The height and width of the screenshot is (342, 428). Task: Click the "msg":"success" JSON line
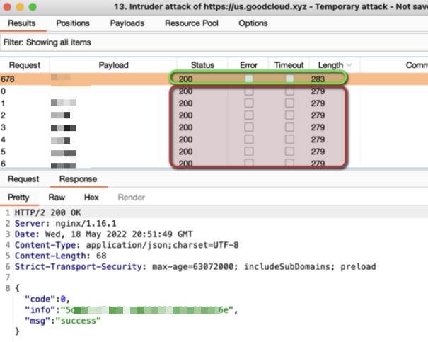point(63,321)
